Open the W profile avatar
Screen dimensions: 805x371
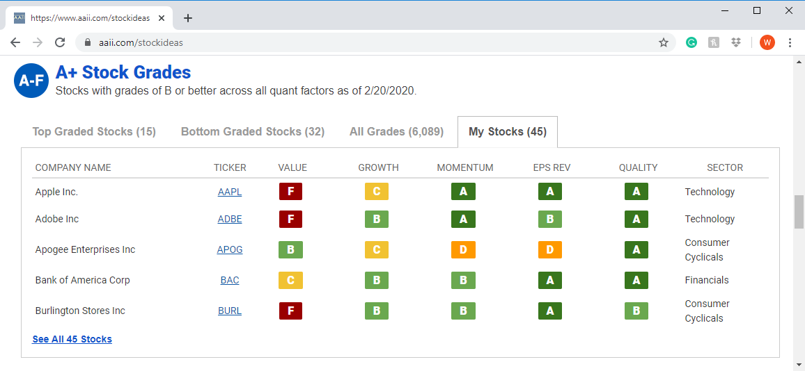click(767, 42)
